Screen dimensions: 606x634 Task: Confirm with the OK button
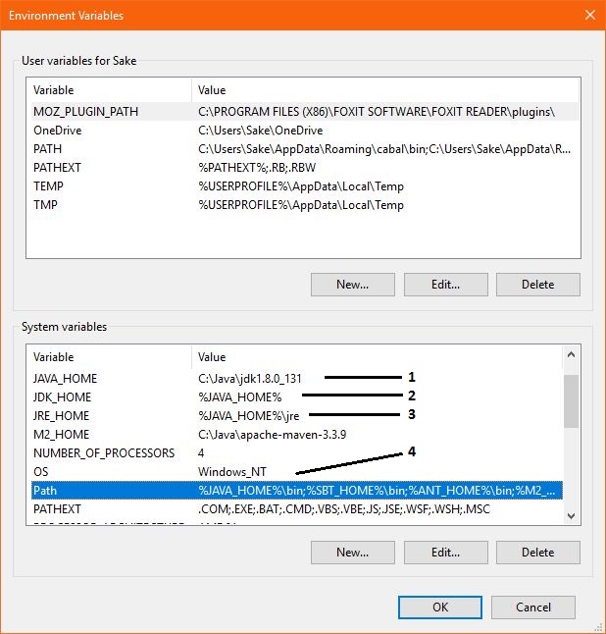click(x=440, y=608)
